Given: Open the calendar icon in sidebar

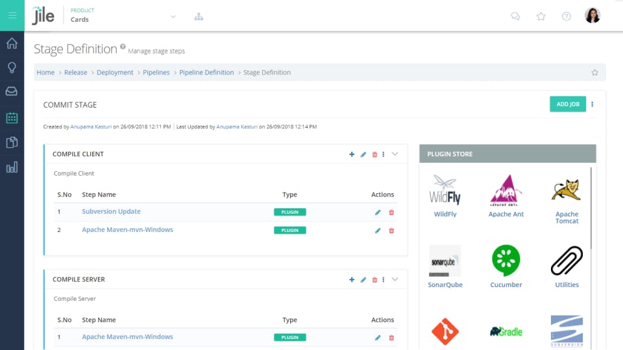Looking at the screenshot, I should [x=12, y=118].
